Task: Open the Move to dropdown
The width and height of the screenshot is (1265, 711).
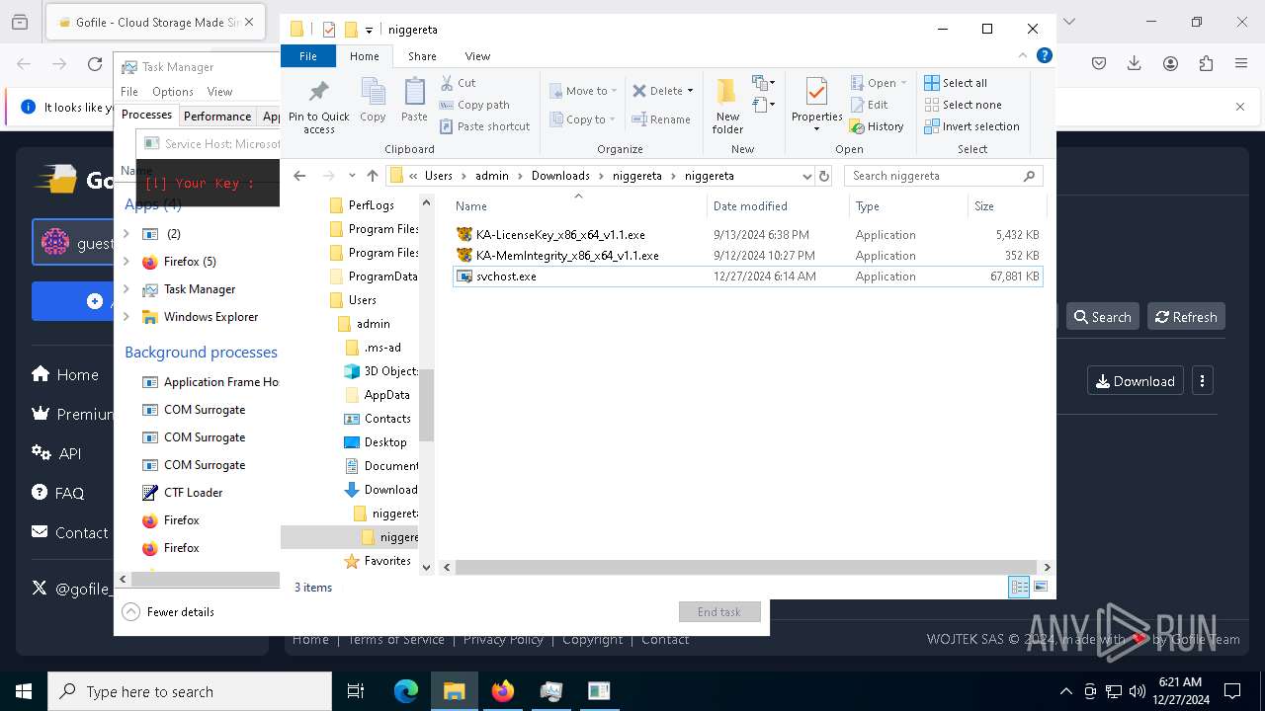Action: 583,91
